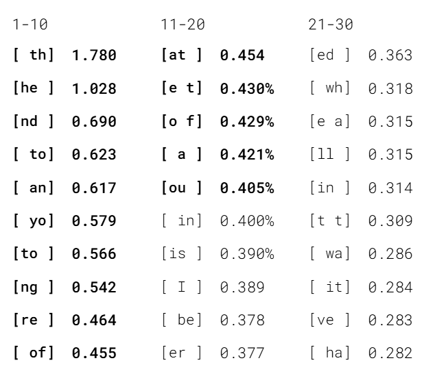435x378 pixels.
Task: Click the 0.455 value beside "[ of]"
Action: (x=94, y=353)
